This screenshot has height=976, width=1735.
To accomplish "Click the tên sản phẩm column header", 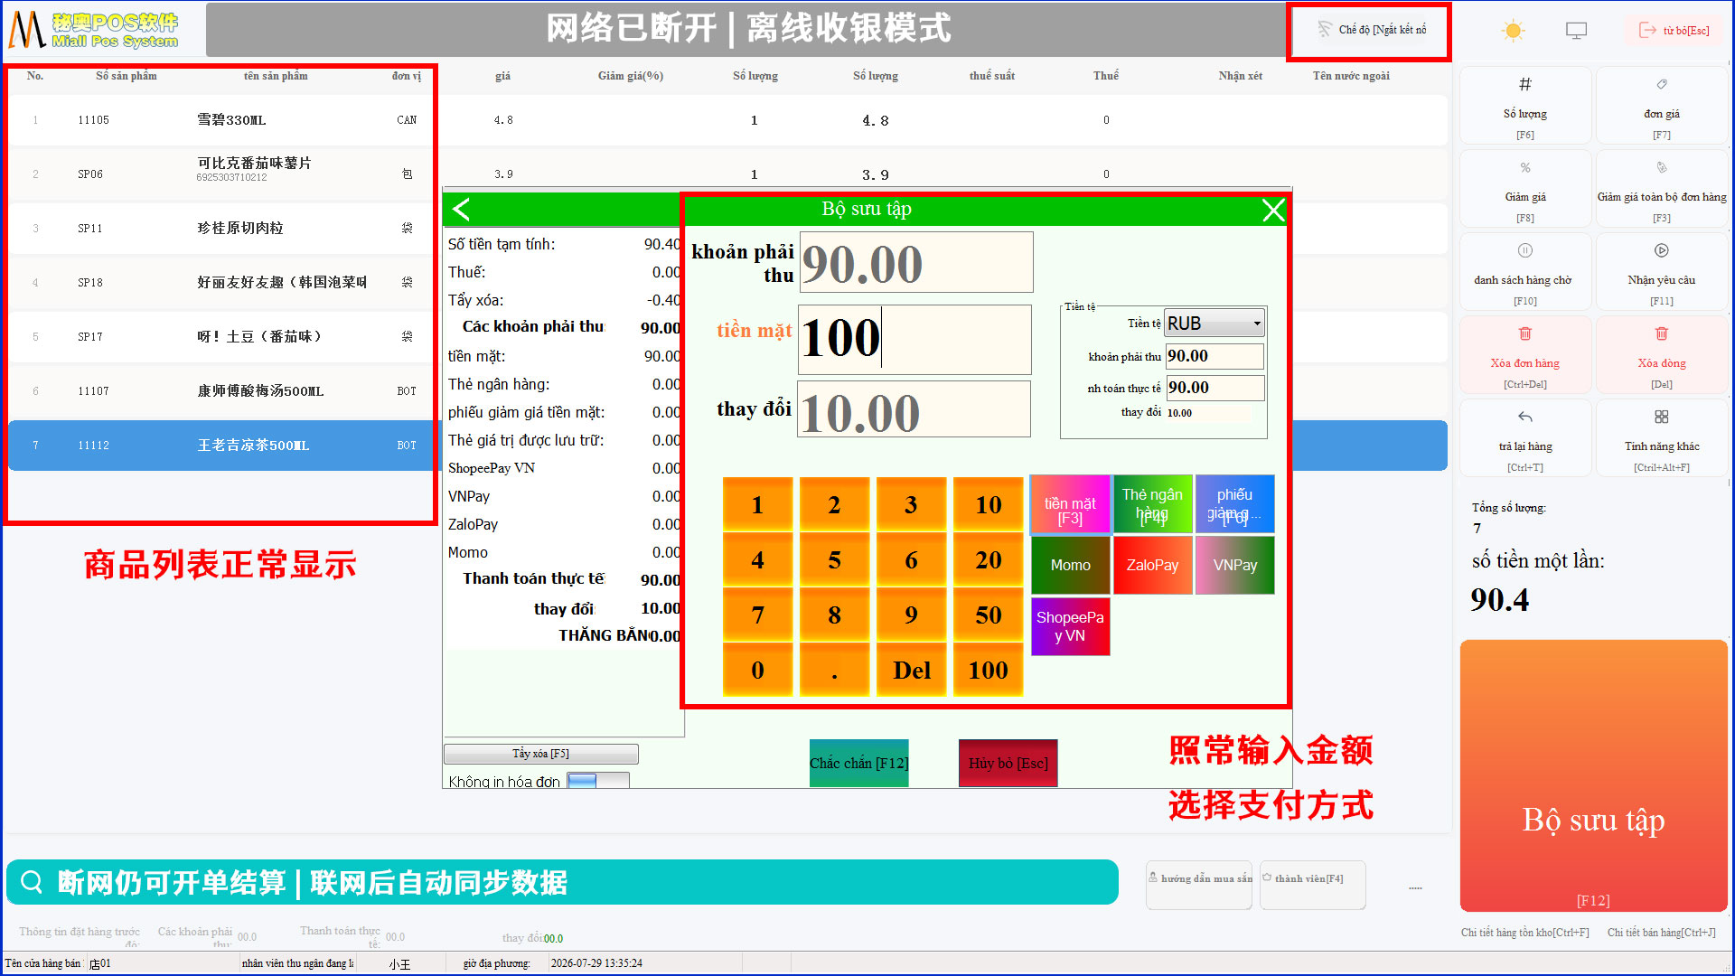I will [x=276, y=76].
